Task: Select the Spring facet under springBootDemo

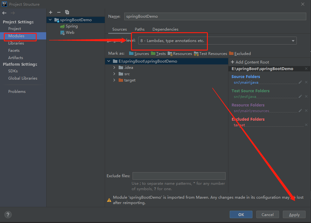Action: point(69,26)
